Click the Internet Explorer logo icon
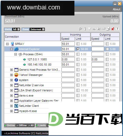Screen dimensions: 123x136 pyautogui.click(x=16, y=49)
